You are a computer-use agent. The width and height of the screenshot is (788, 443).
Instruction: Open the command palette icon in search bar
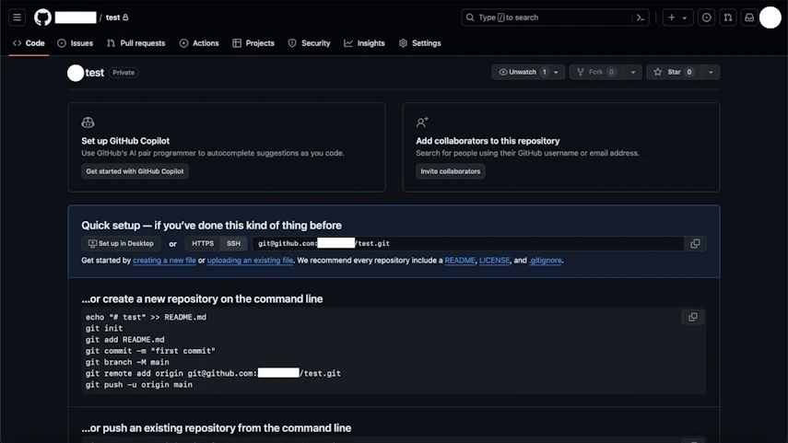[641, 17]
